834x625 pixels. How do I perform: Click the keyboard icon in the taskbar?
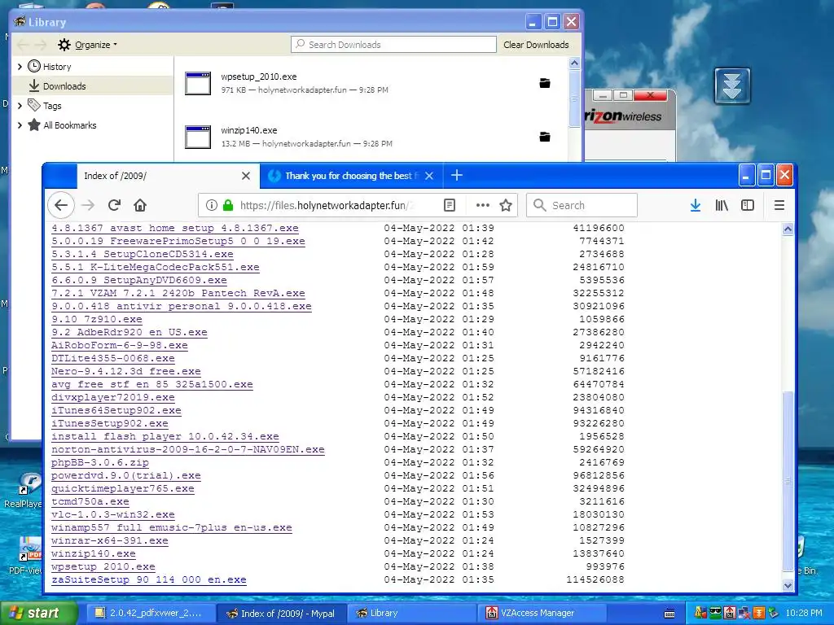coord(669,614)
